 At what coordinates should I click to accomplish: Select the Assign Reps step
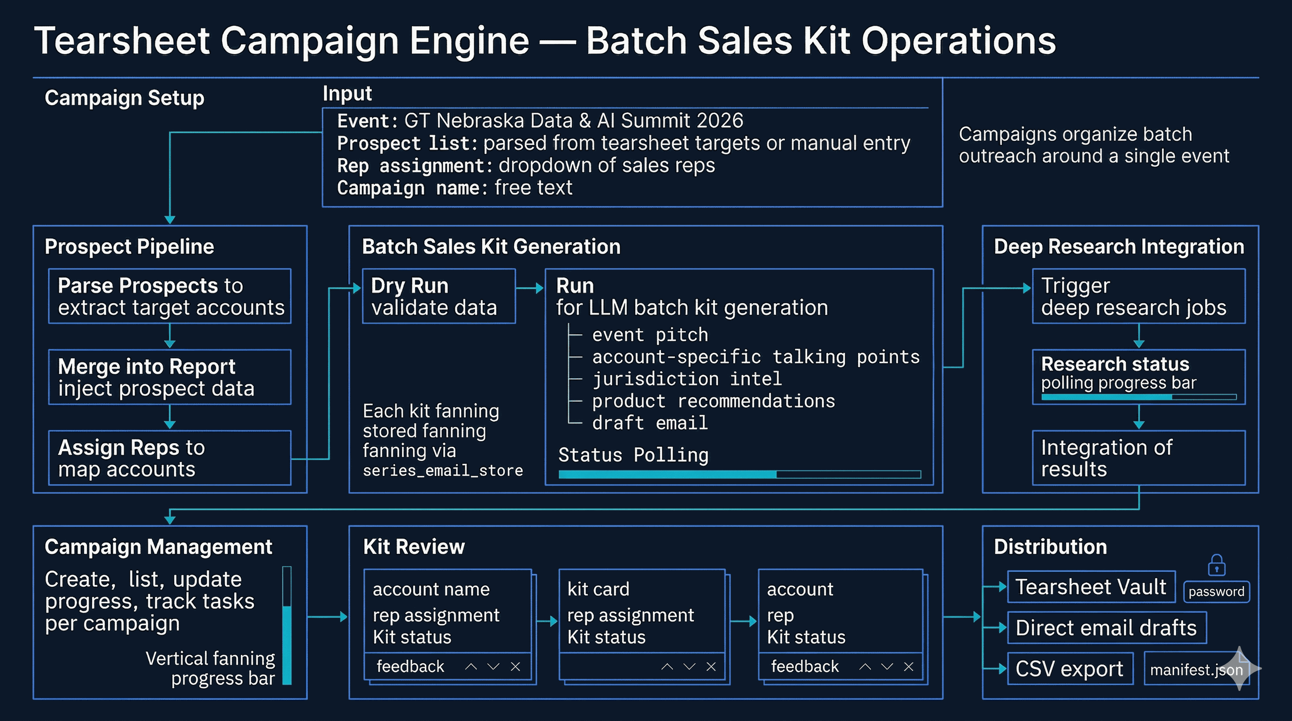point(169,458)
